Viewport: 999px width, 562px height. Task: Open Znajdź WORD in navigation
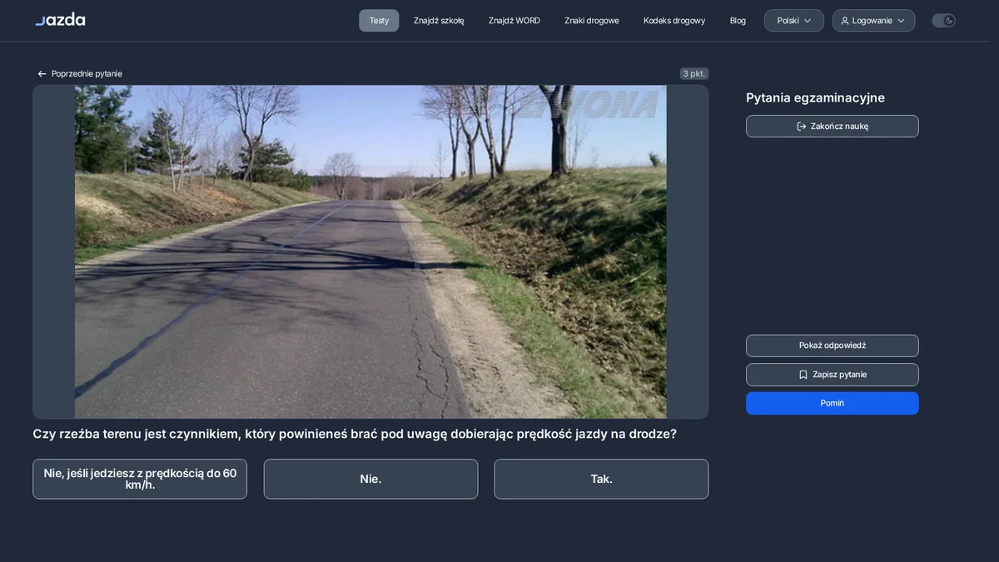coord(514,21)
